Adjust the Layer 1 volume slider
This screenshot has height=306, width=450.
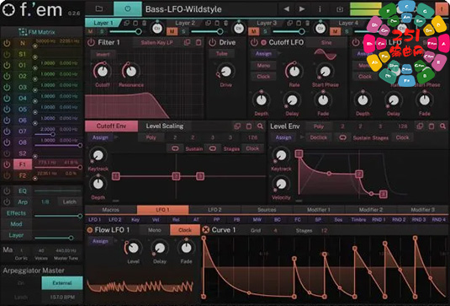[x=125, y=31]
